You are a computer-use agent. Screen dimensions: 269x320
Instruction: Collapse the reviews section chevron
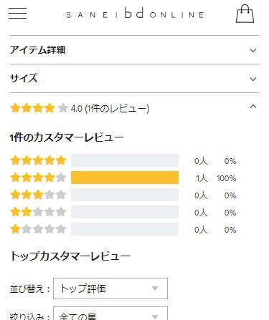point(253,107)
